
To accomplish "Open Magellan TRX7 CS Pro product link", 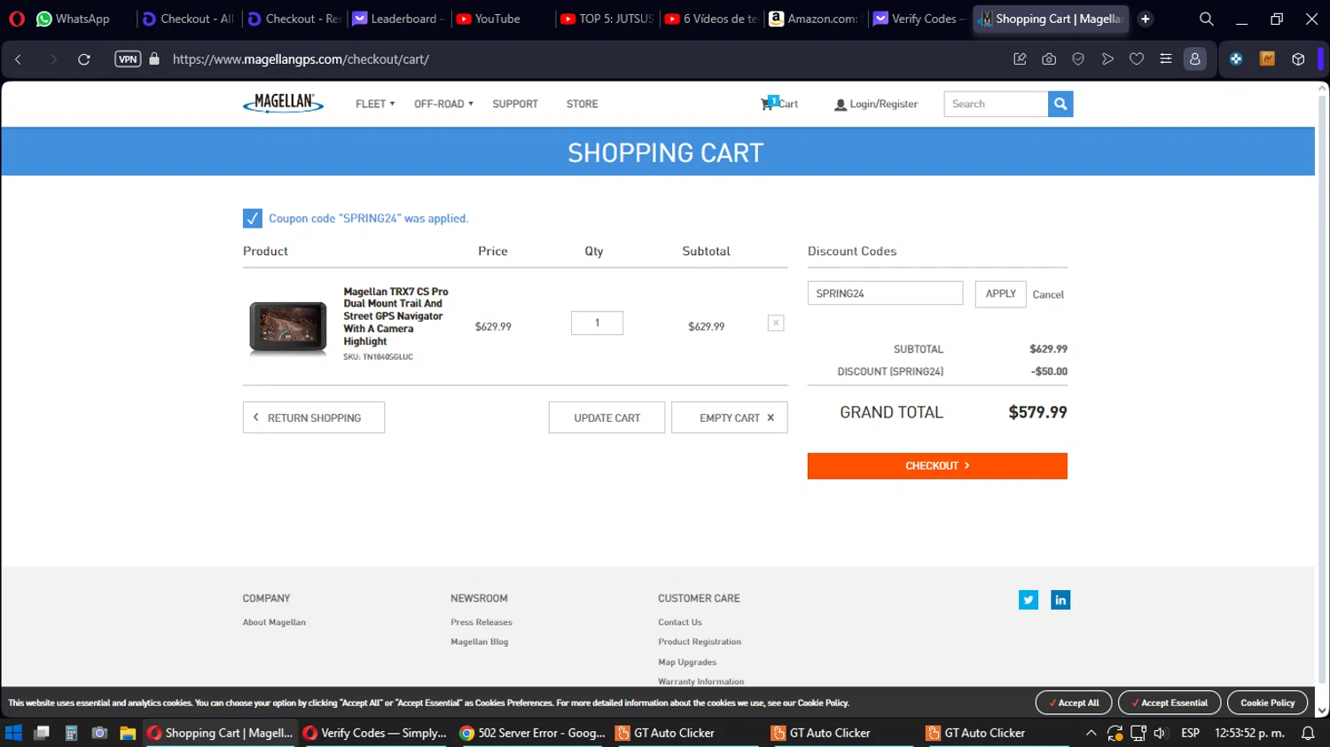I will coord(395,316).
